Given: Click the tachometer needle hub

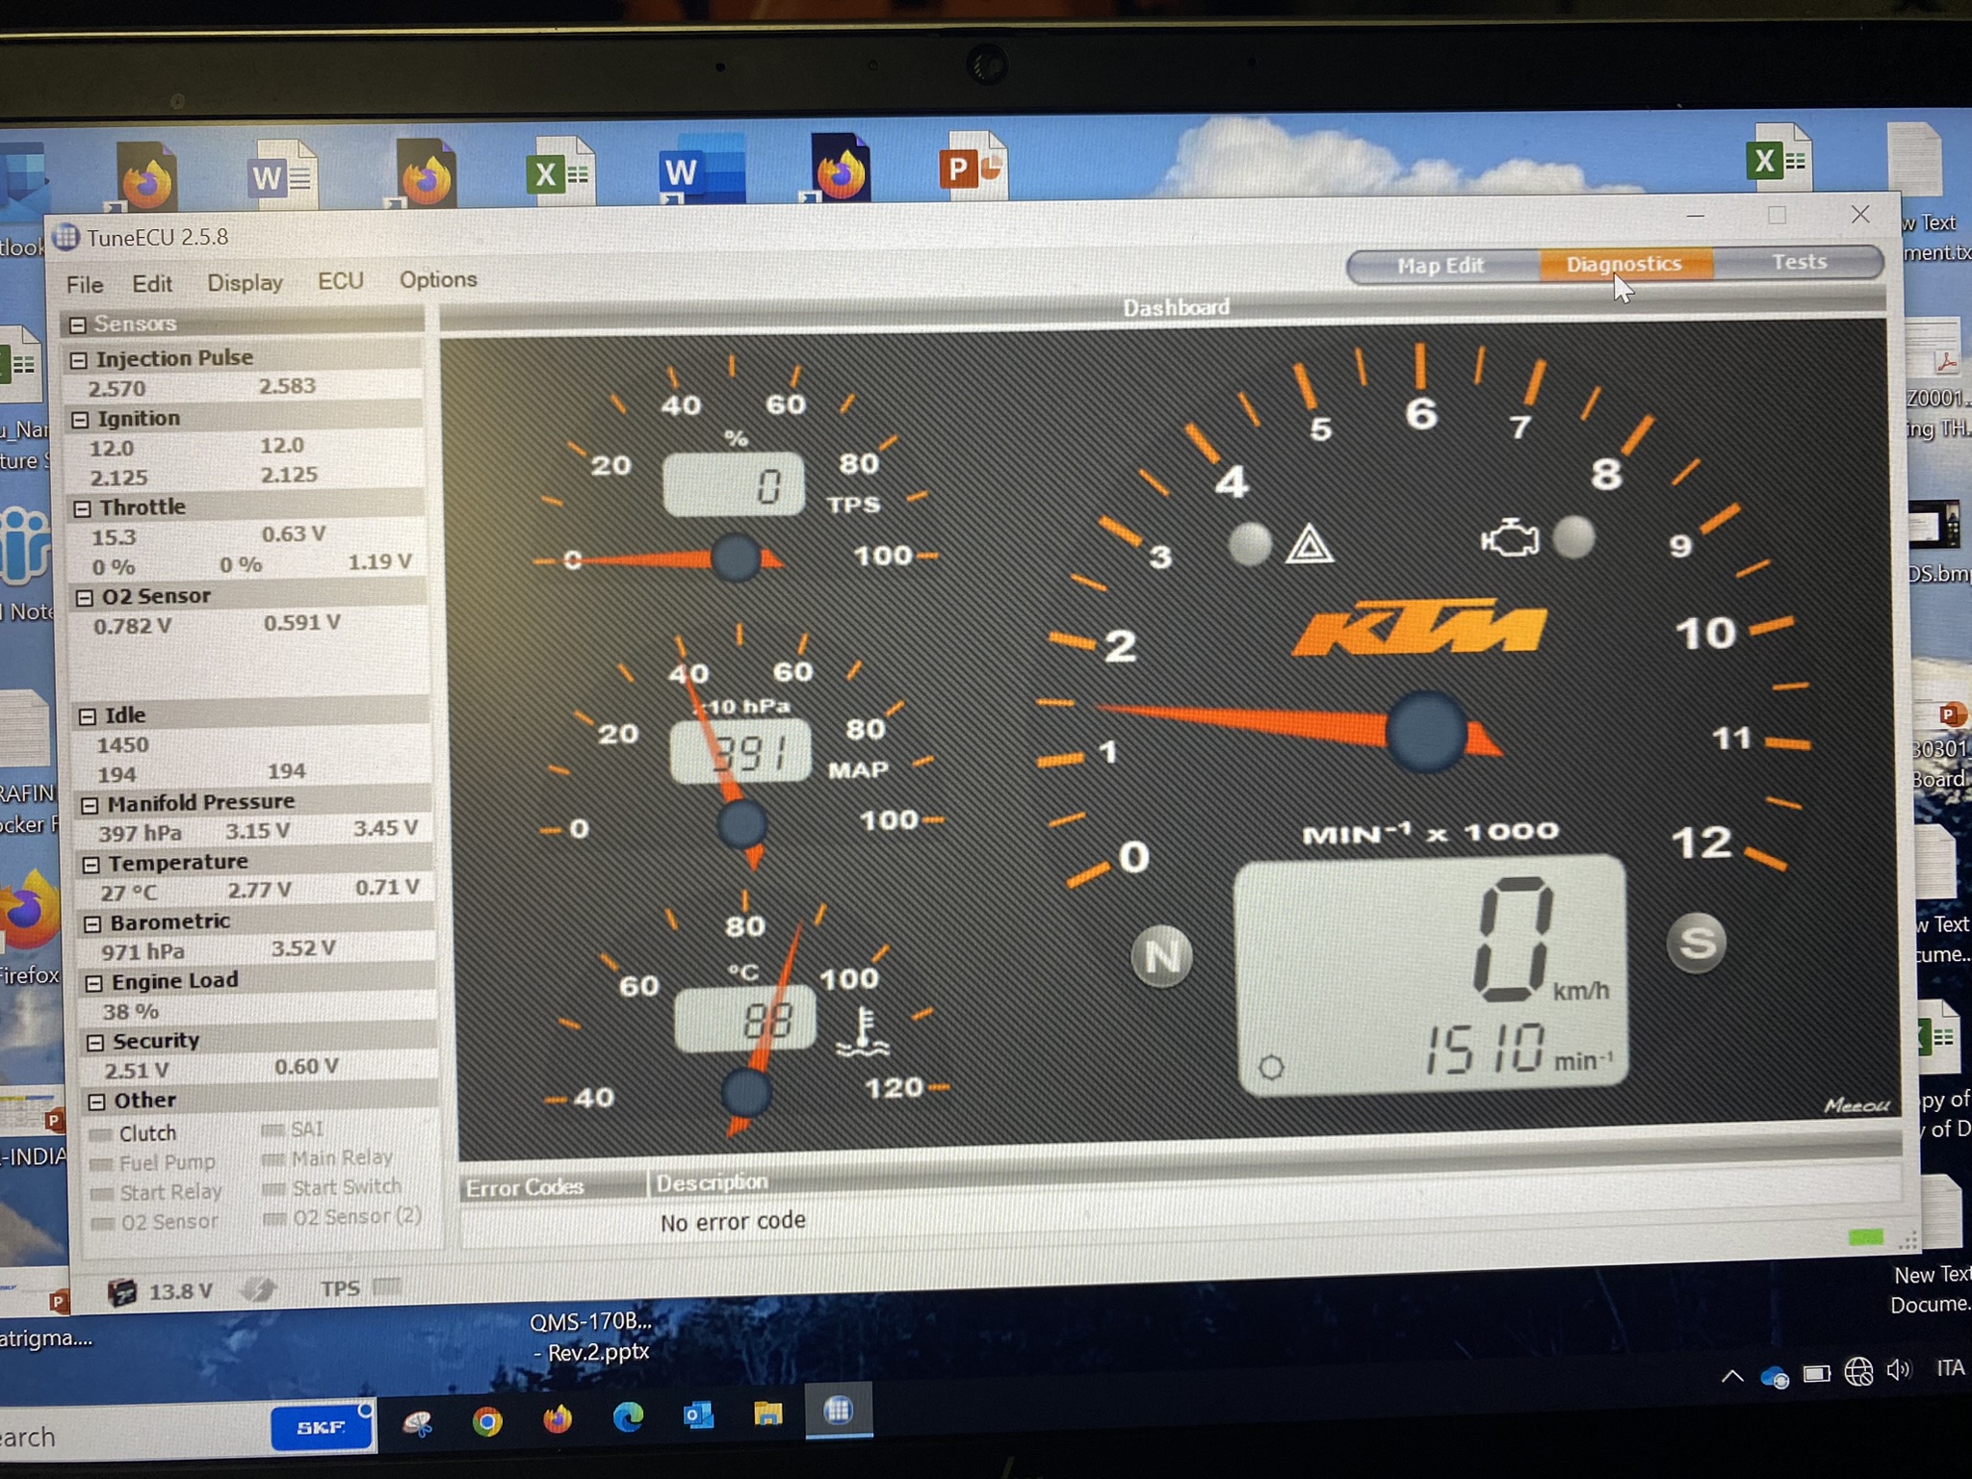Looking at the screenshot, I should (1427, 732).
